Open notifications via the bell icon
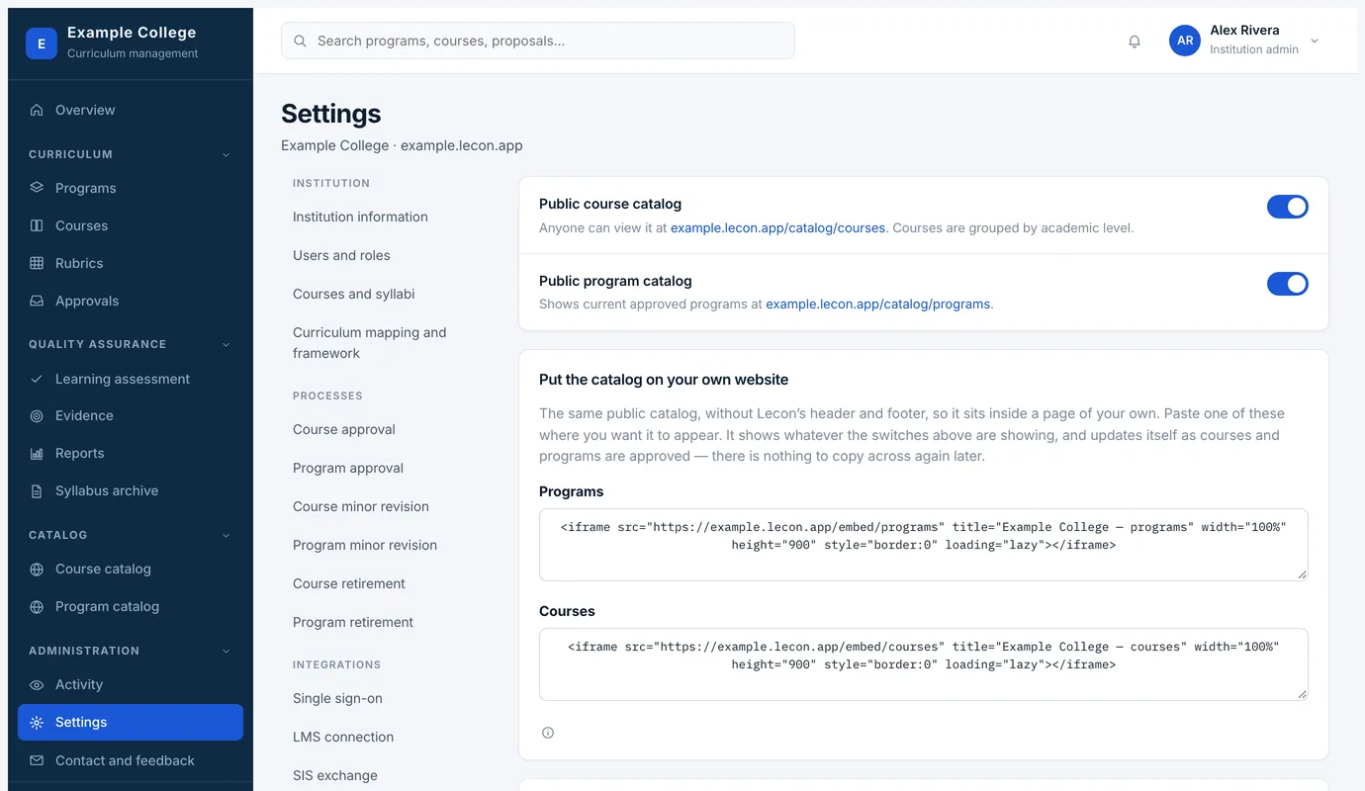 (x=1135, y=42)
